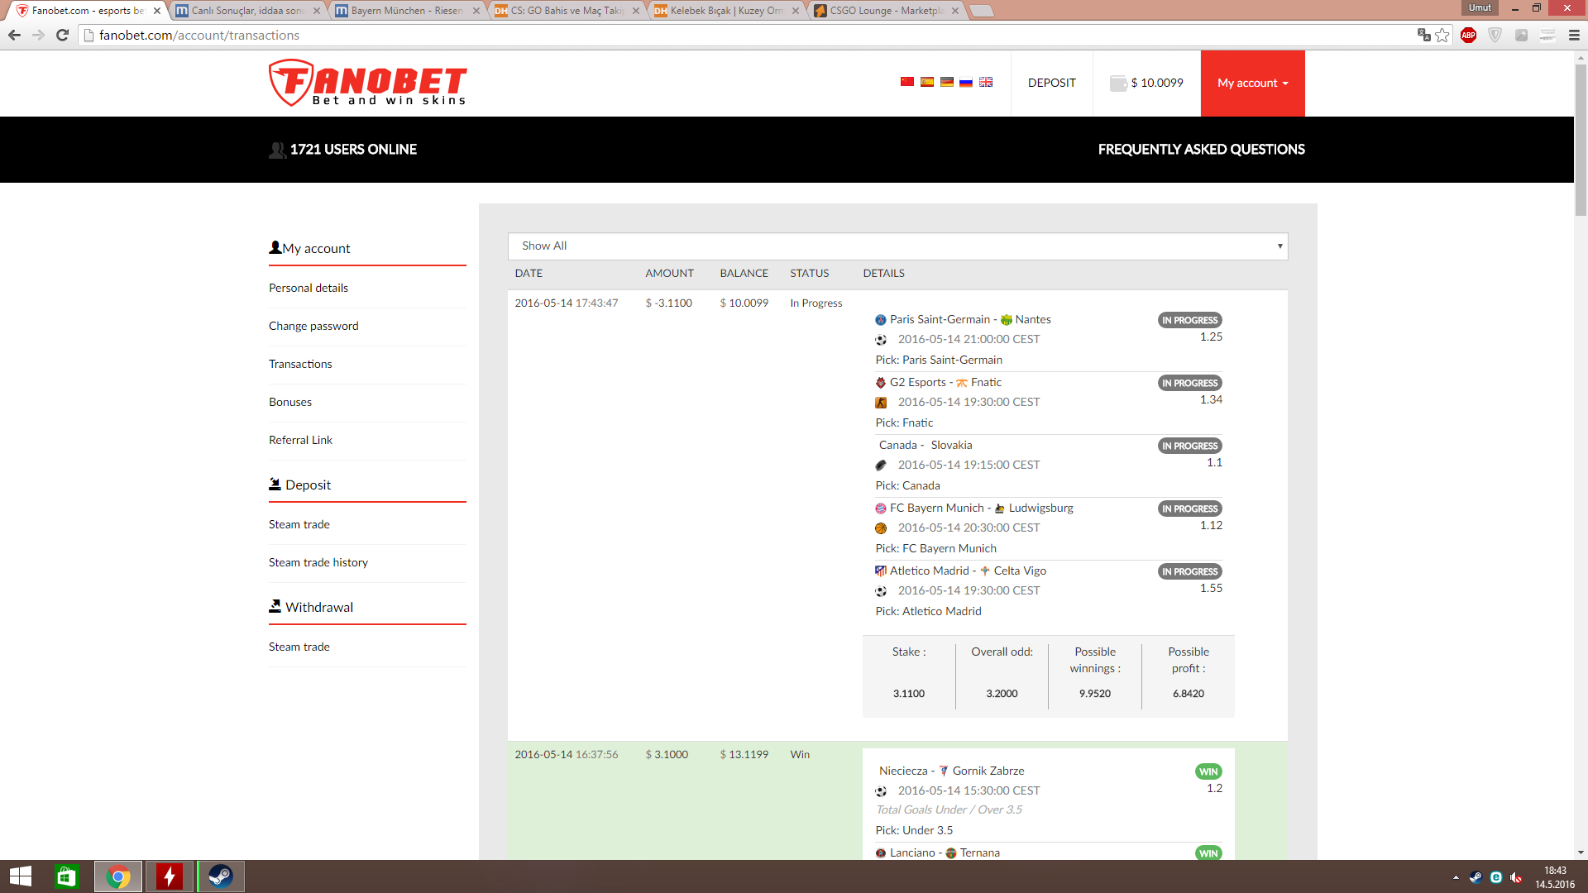Click the hockey puck icon under Canada

tap(881, 466)
